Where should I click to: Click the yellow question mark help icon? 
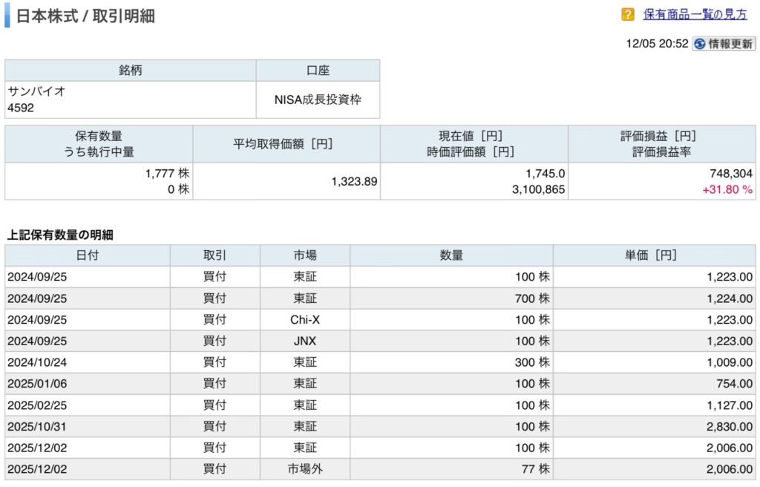pos(628,14)
